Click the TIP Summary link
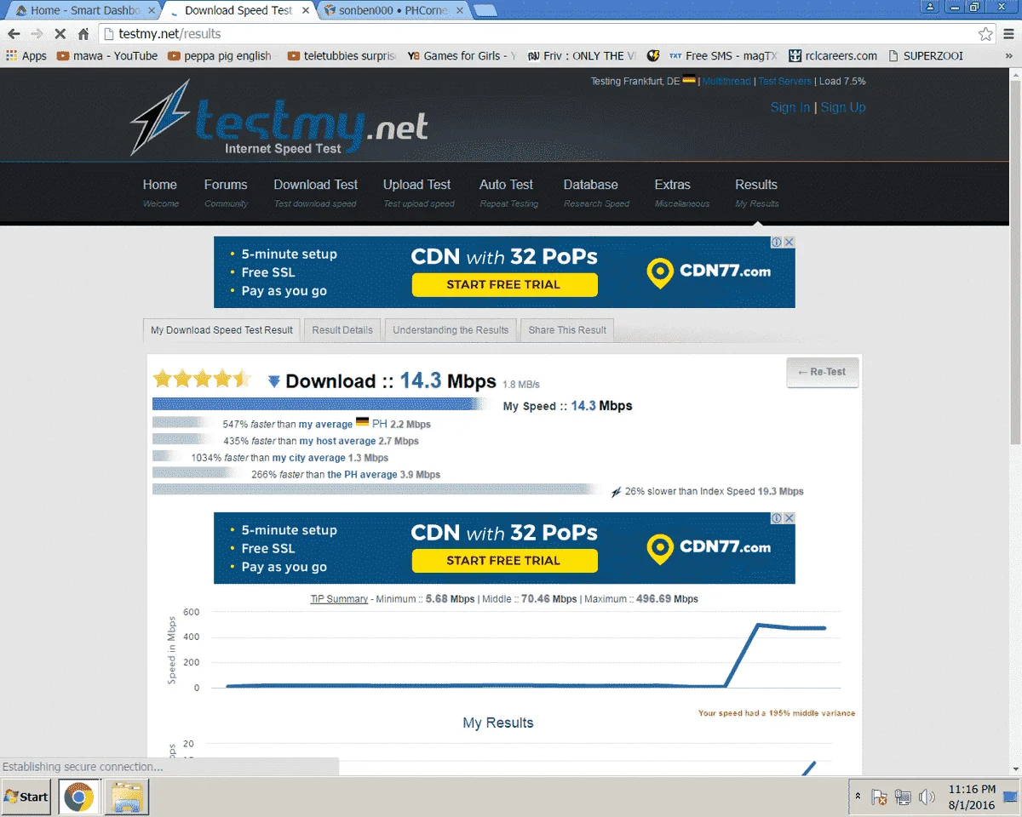Image resolution: width=1022 pixels, height=817 pixels. 339,599
